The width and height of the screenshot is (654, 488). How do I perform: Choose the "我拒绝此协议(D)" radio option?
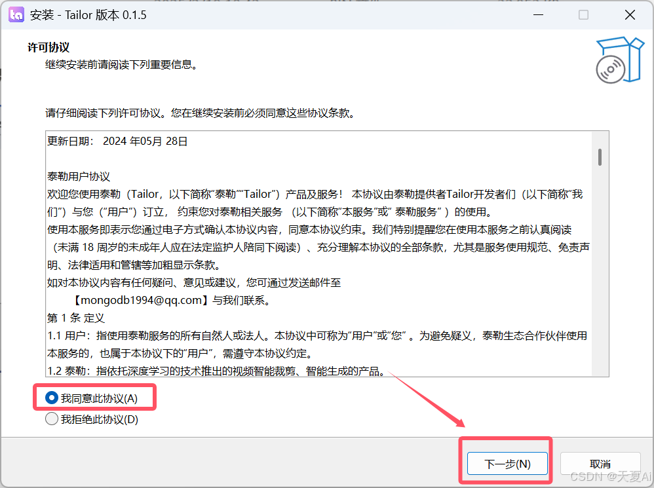tap(51, 419)
